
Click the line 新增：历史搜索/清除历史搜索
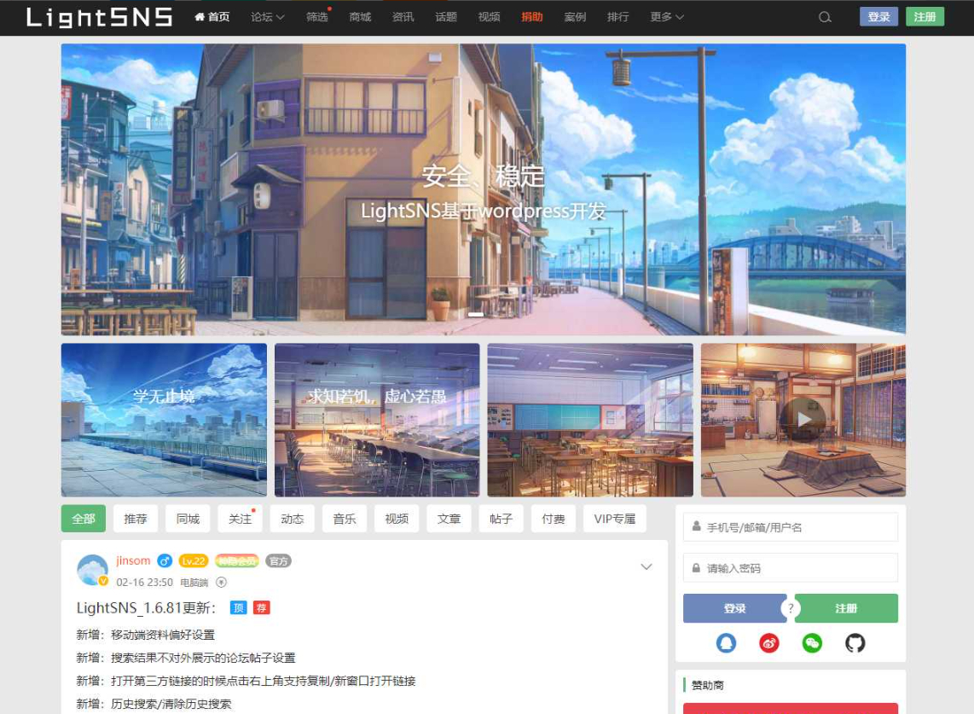click(x=154, y=704)
